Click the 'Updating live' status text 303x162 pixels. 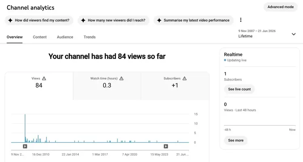[x=237, y=60]
